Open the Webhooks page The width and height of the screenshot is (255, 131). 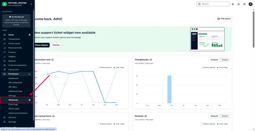pyautogui.click(x=13, y=100)
